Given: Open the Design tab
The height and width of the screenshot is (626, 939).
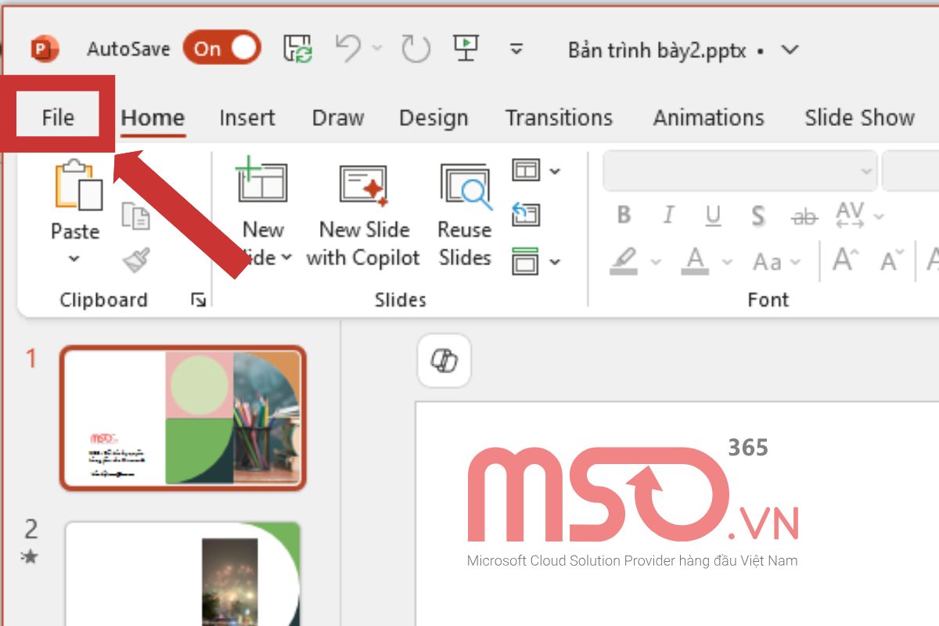Looking at the screenshot, I should coord(434,118).
